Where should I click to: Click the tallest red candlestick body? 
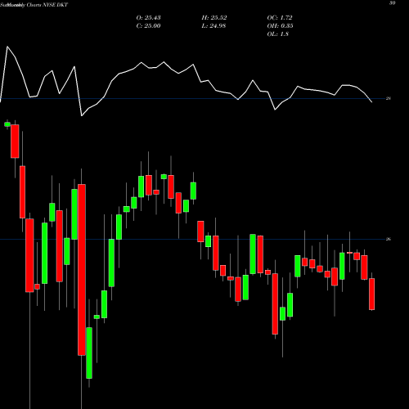(x=82, y=270)
